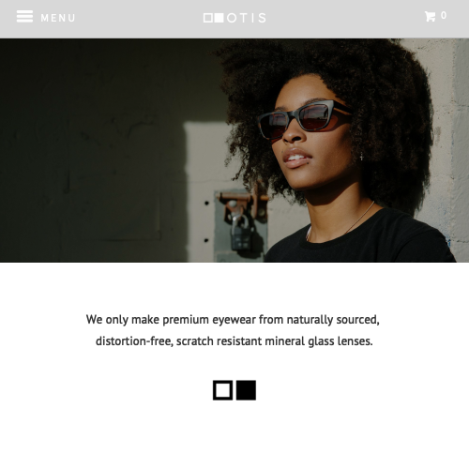Open the hamburger menu icon
Screen dimensions: 469x469
click(24, 16)
